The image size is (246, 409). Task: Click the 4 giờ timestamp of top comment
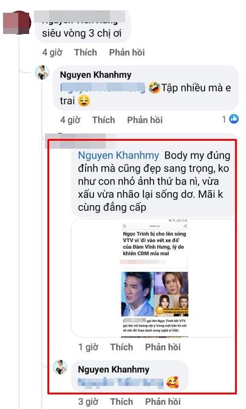(x=52, y=52)
